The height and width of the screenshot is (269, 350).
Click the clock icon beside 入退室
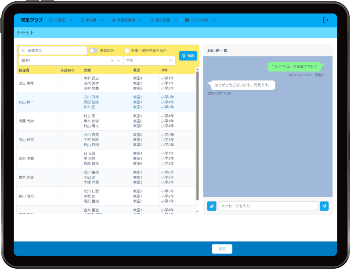51,20
